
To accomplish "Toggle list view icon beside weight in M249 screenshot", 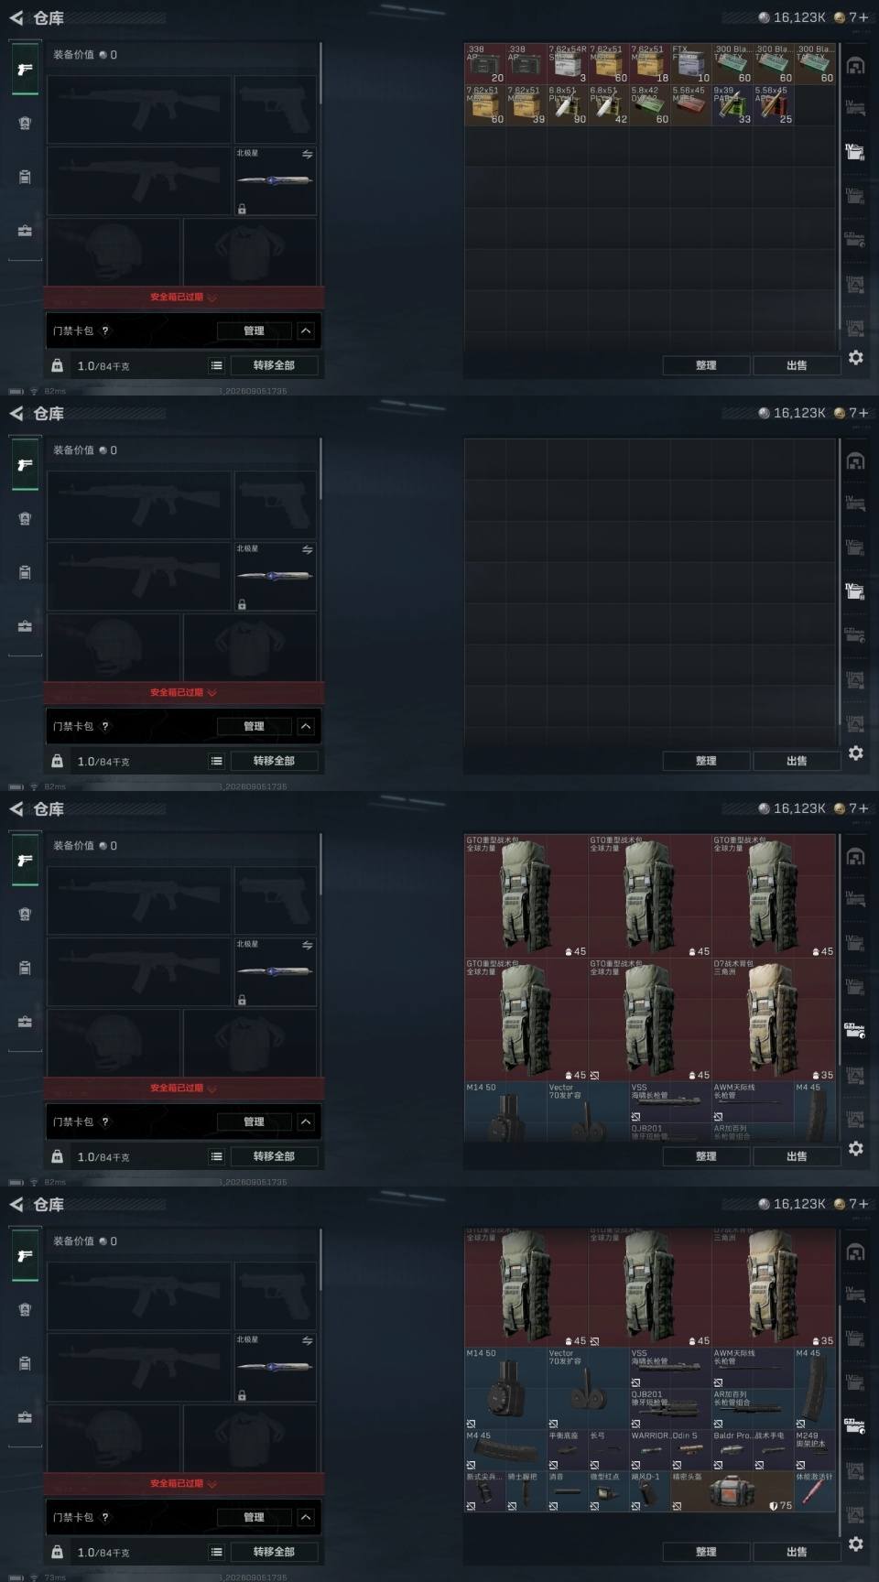I will pyautogui.click(x=217, y=1552).
